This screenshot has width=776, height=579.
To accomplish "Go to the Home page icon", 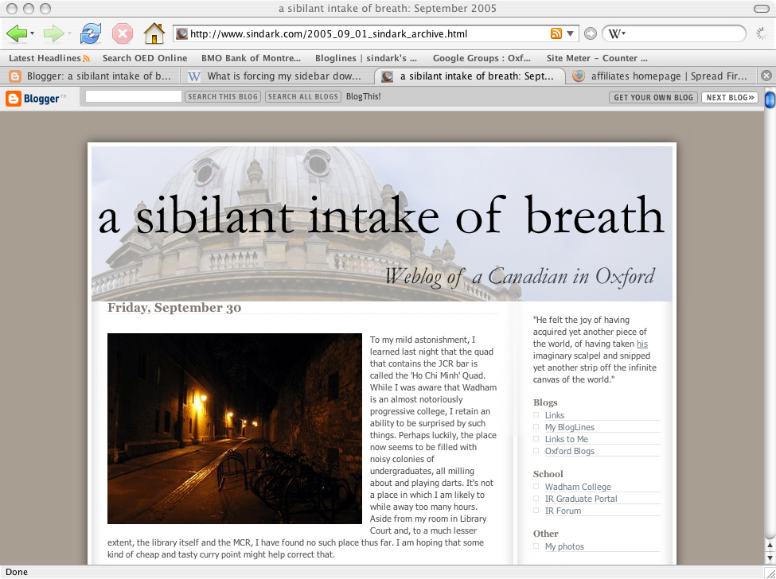I will 154,33.
